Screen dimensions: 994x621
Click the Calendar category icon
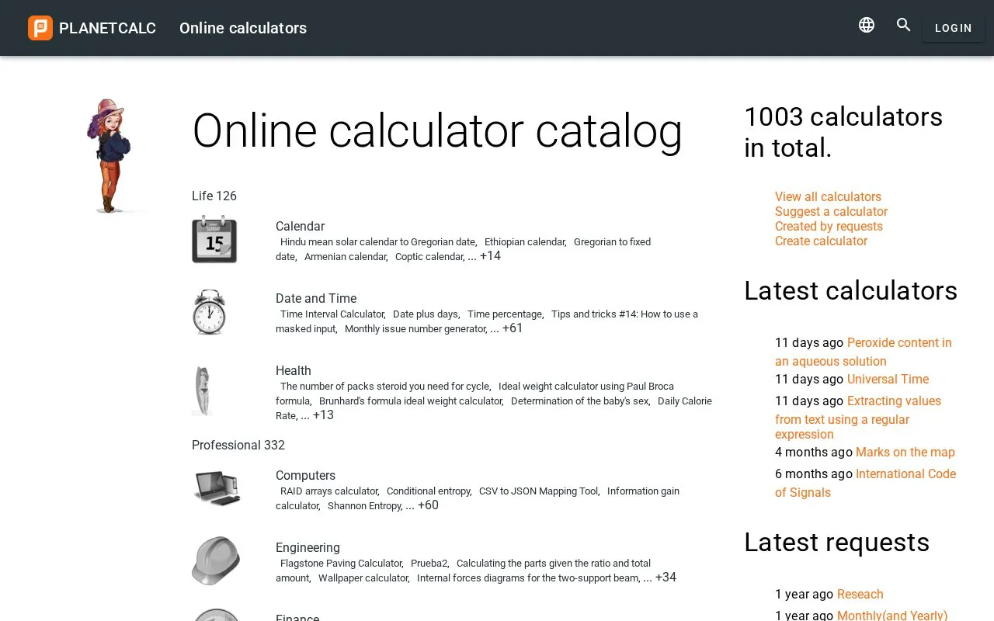tap(214, 239)
